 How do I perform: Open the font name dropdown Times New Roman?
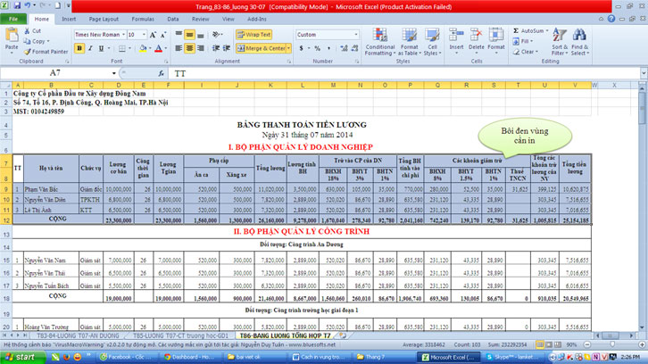(123, 35)
